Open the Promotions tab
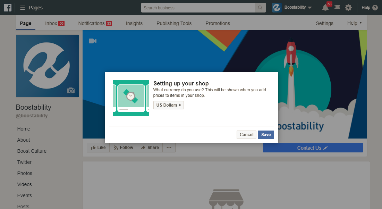382x209 pixels. [218, 23]
